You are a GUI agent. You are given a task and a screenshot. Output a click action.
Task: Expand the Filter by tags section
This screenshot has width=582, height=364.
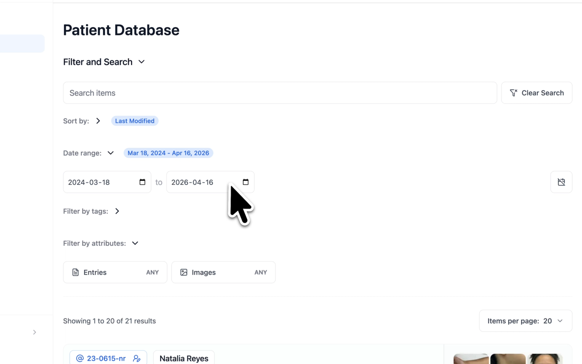[117, 211]
